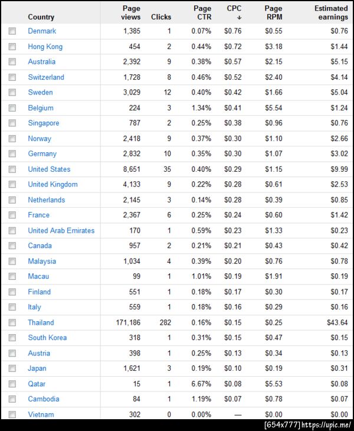354x431 pixels.
Task: Open the Australia country link
Action: 41,61
